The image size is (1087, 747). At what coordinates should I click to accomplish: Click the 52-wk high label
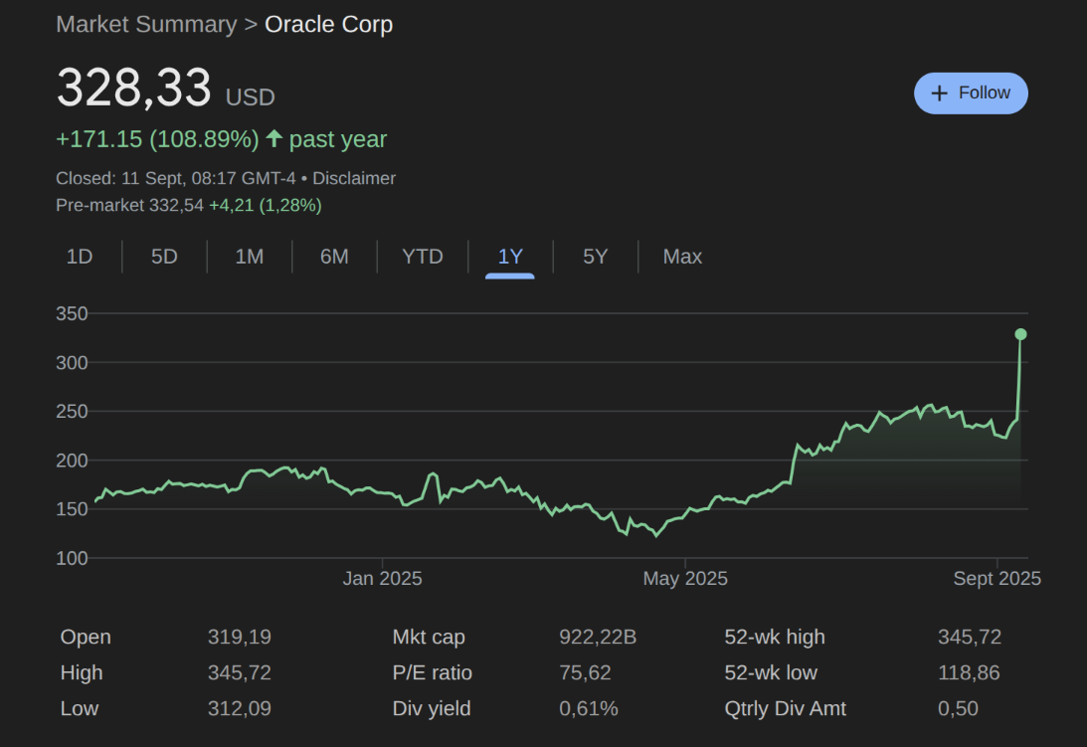[775, 637]
